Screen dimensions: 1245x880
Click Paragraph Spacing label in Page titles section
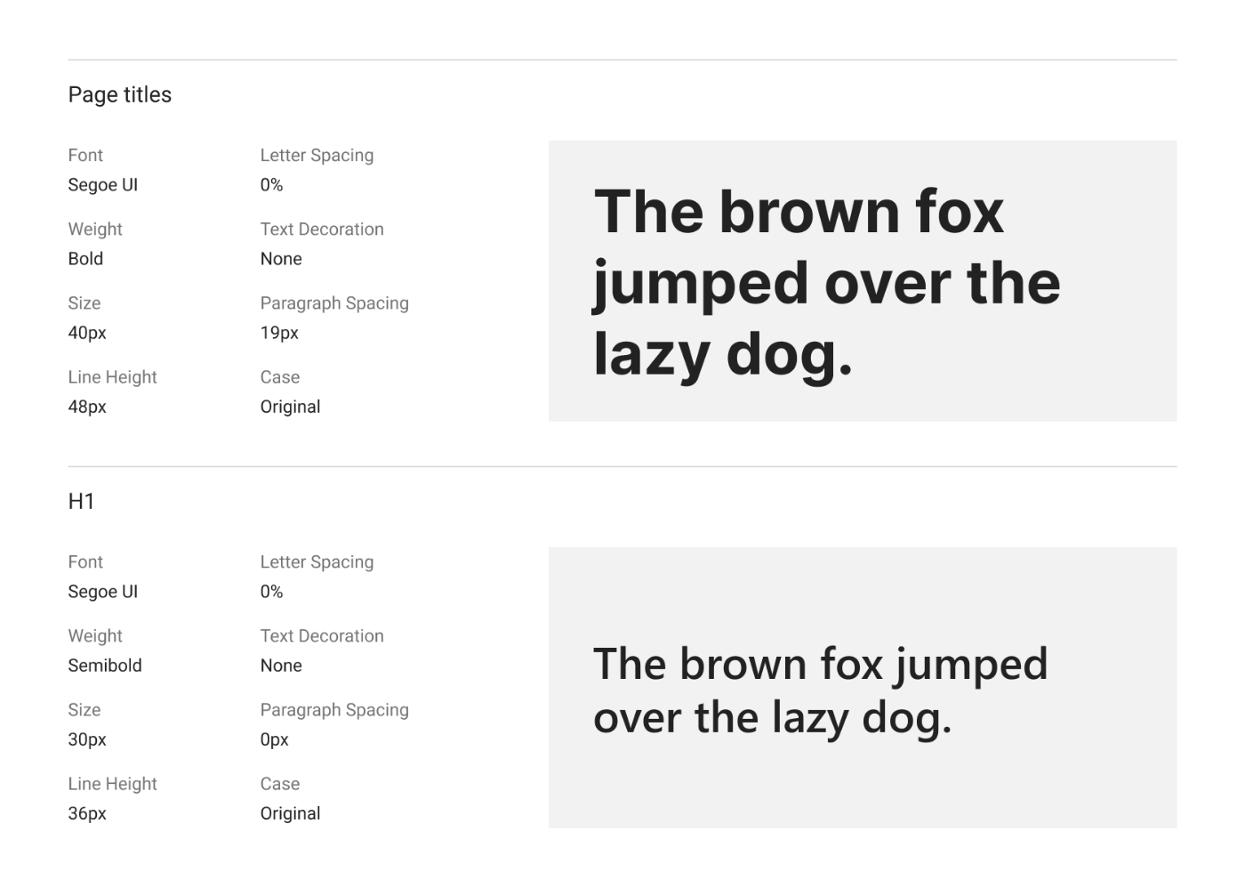tap(334, 303)
